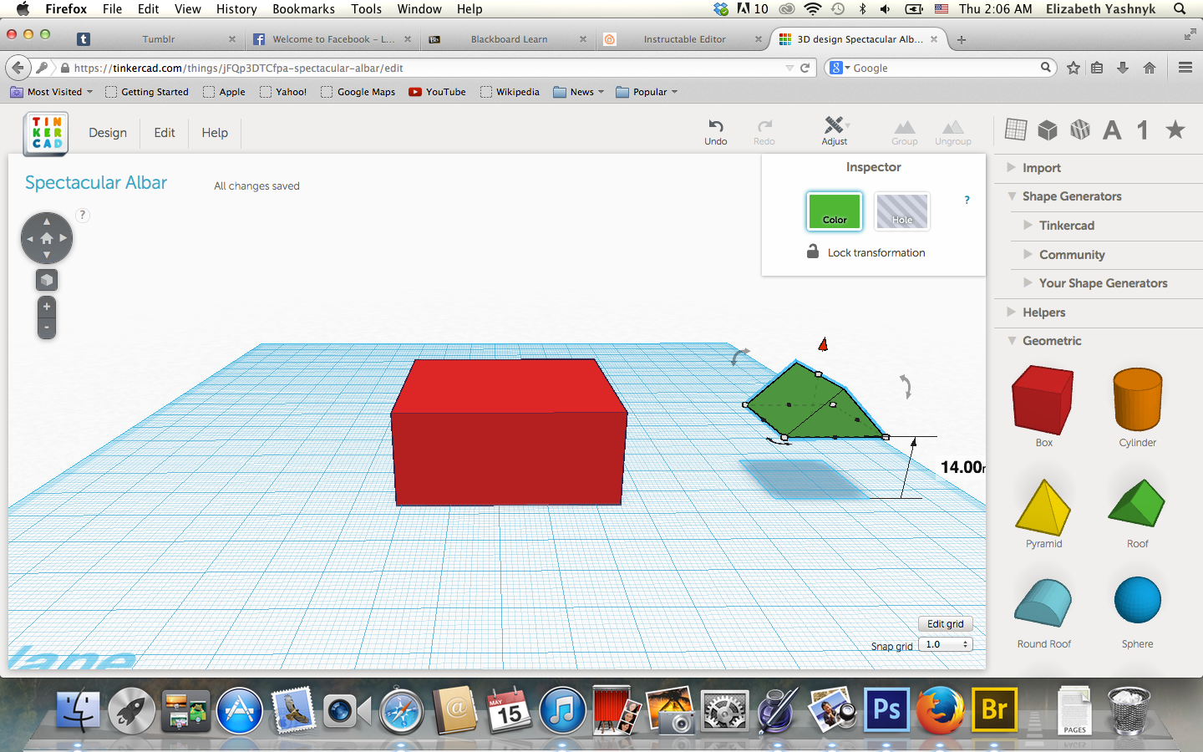Switch the selected shape to Hole mode

pyautogui.click(x=901, y=211)
